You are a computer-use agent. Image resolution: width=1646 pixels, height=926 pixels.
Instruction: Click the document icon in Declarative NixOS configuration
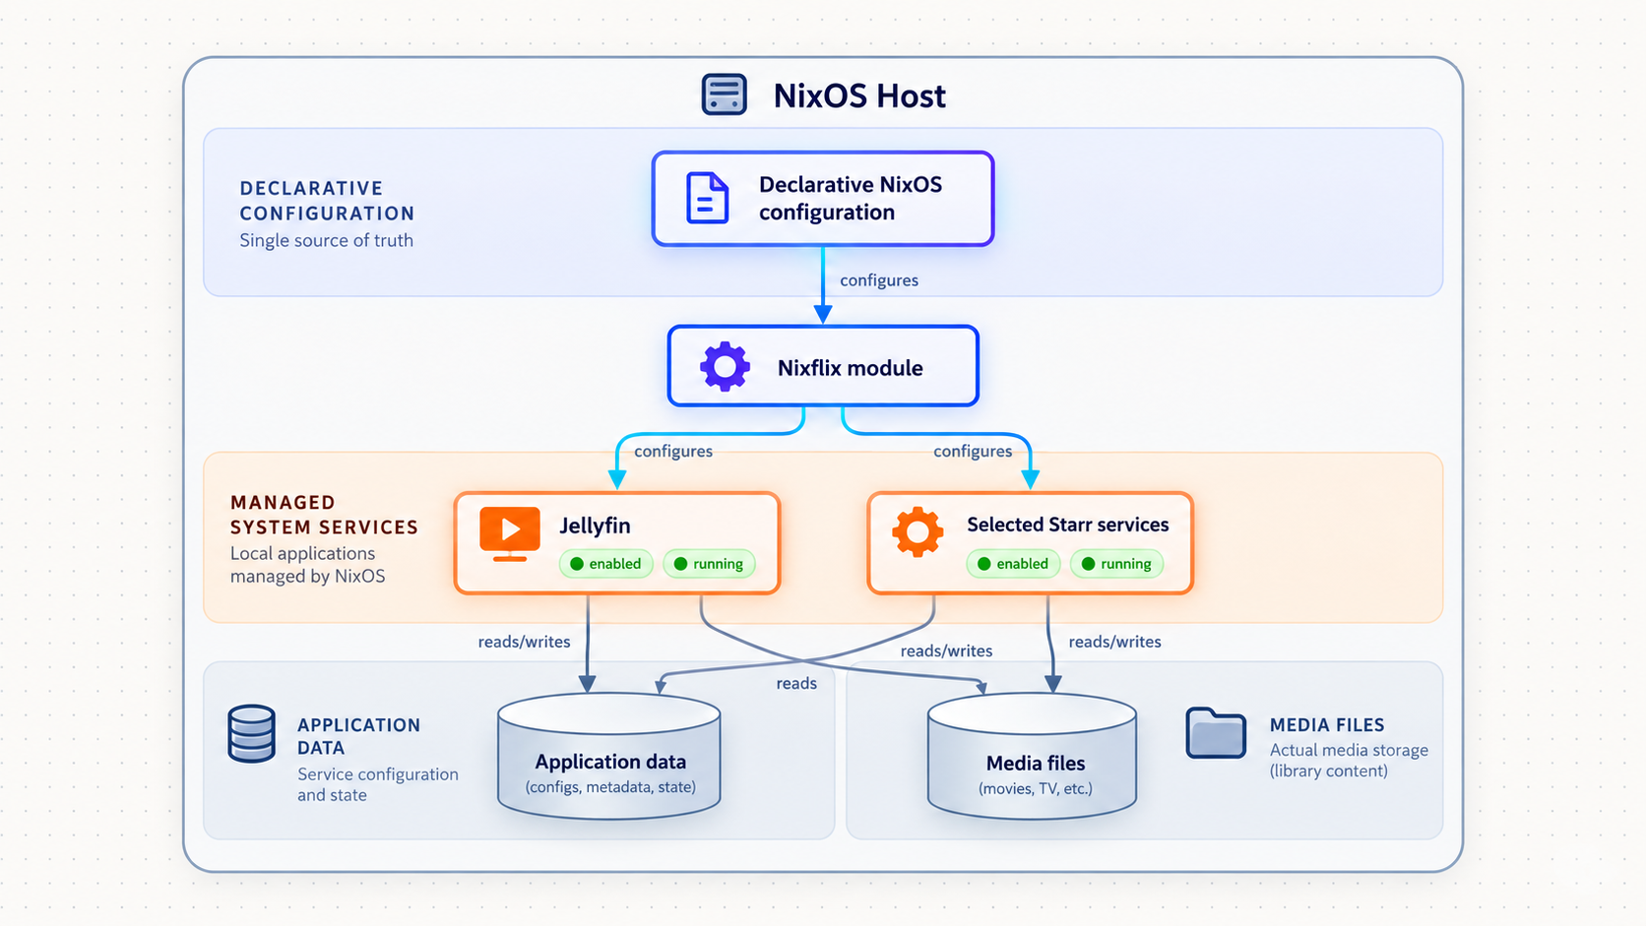click(707, 198)
